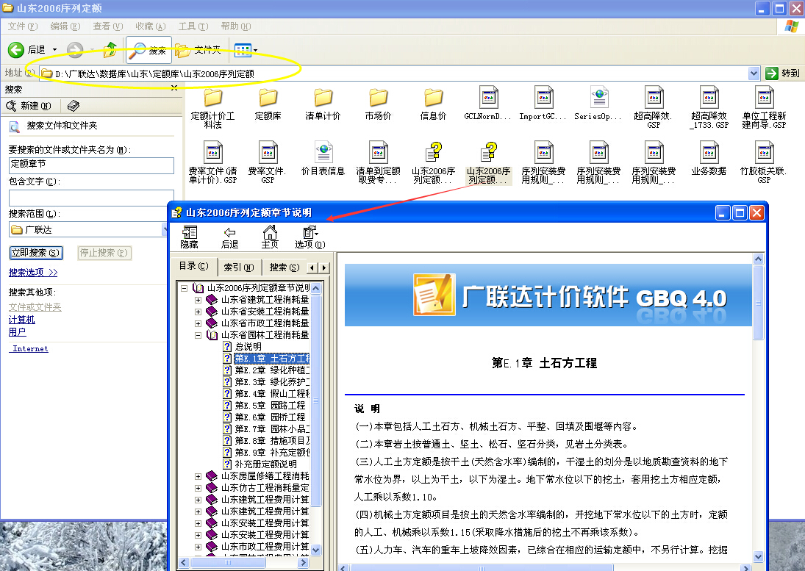Switch to the 目录 tab

click(x=193, y=266)
